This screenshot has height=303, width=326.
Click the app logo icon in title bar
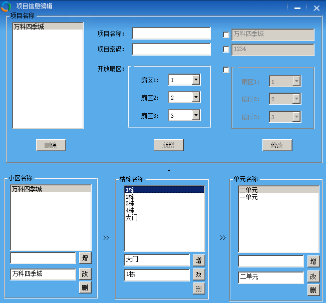(6, 7)
